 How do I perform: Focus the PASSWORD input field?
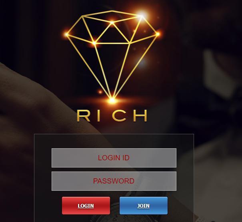tap(114, 181)
